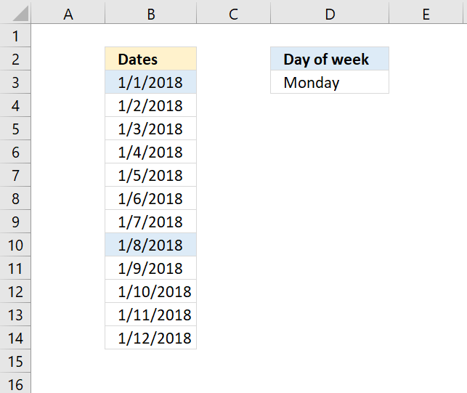Select the cell containing 1/1/2018

point(150,82)
